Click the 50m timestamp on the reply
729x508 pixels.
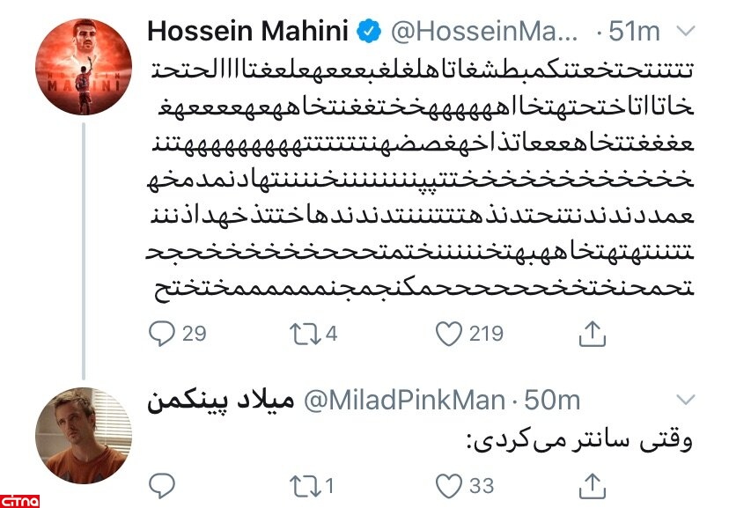552,401
